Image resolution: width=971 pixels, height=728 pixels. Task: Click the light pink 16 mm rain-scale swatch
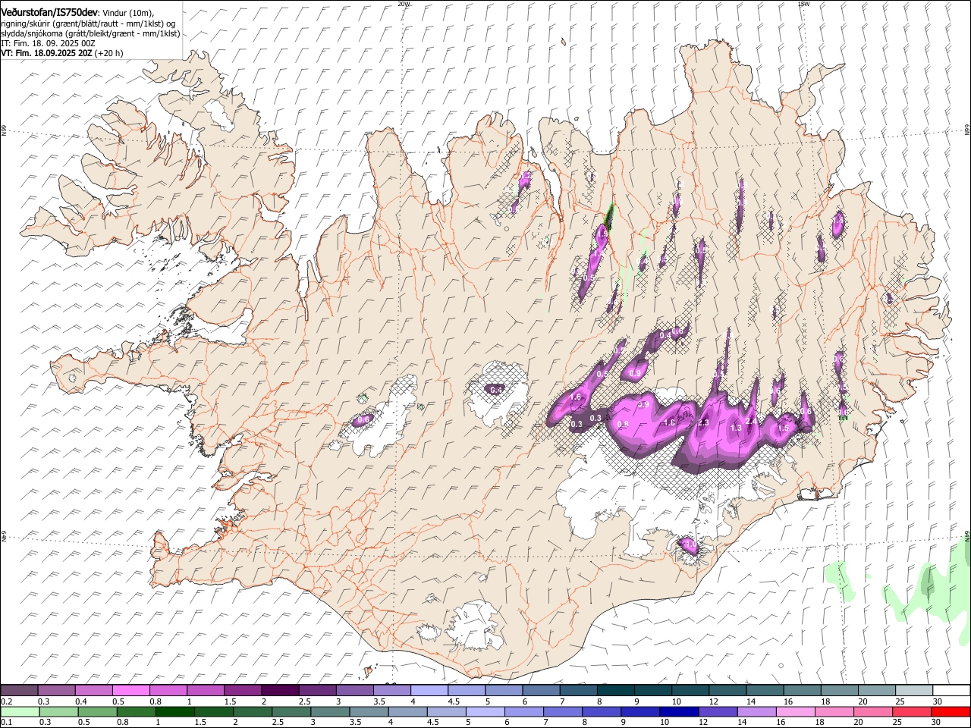796,711
